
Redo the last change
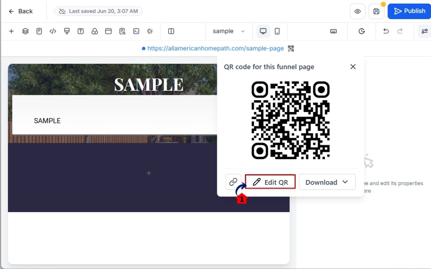point(400,31)
